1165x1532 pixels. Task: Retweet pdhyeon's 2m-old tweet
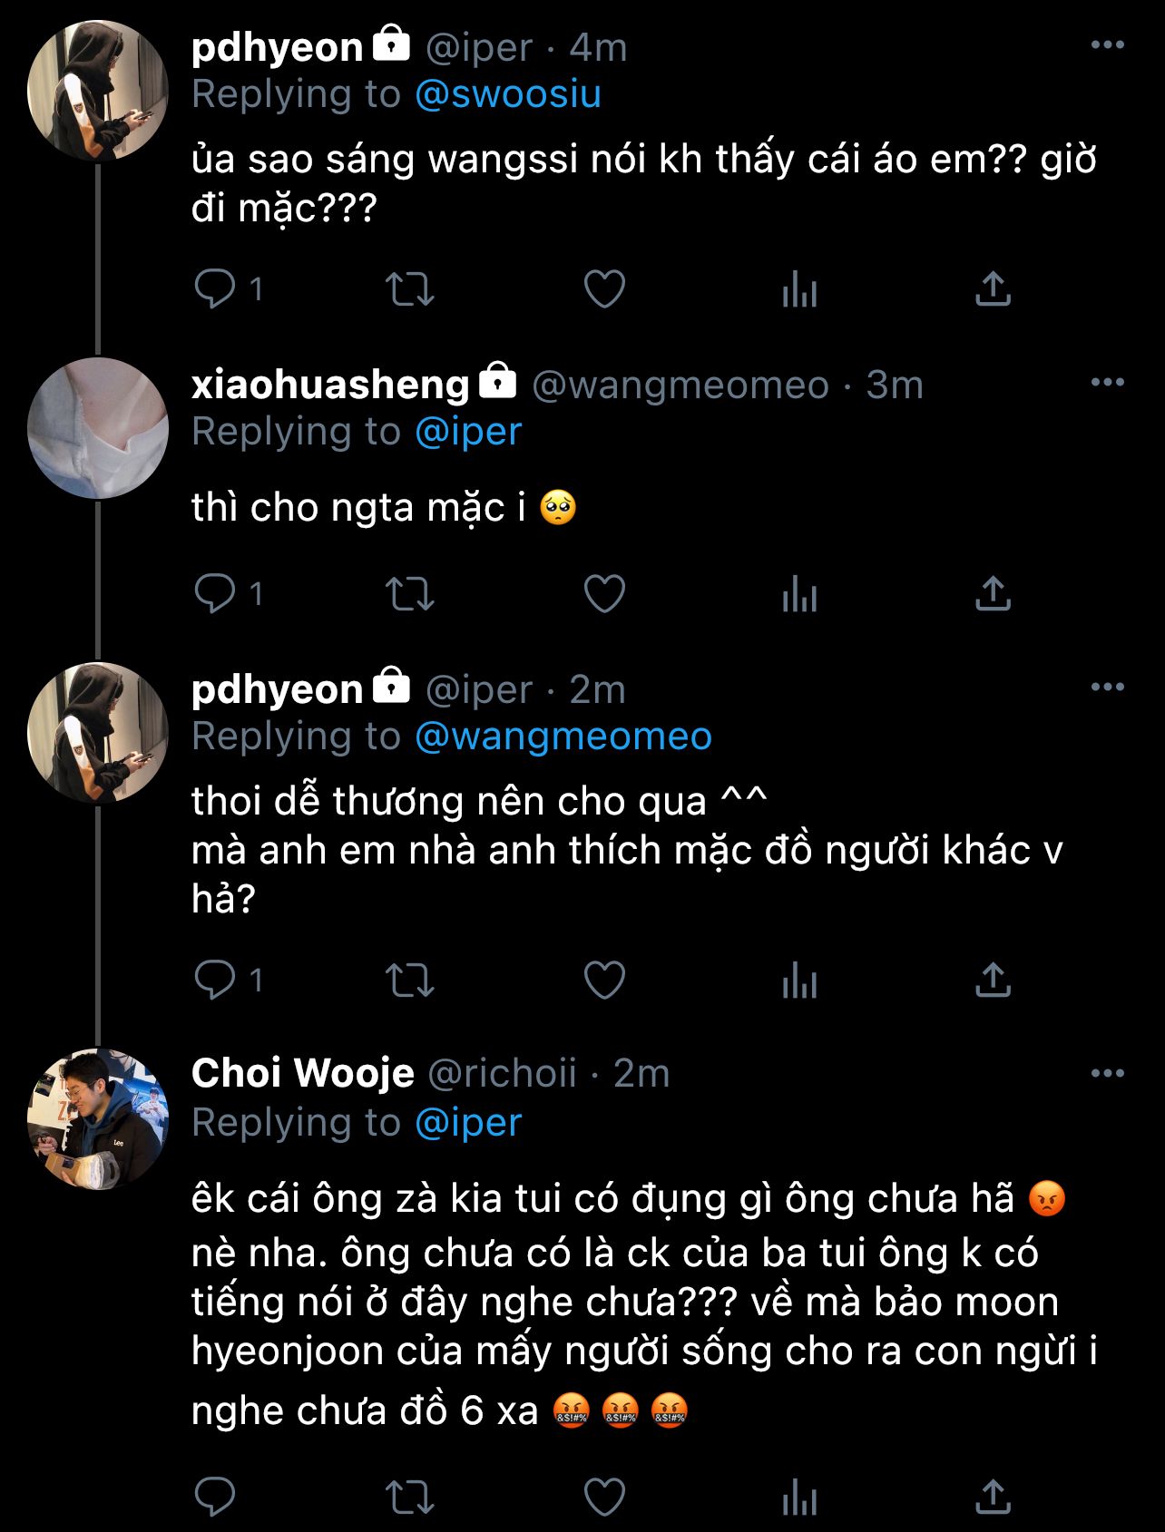[x=410, y=981]
